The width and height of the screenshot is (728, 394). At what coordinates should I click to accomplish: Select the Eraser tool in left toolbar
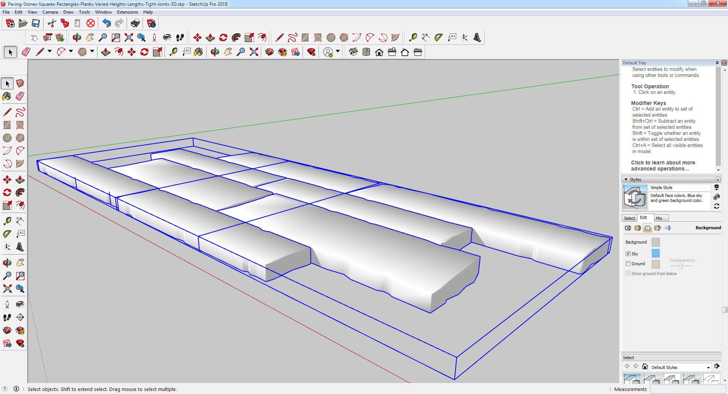point(20,96)
